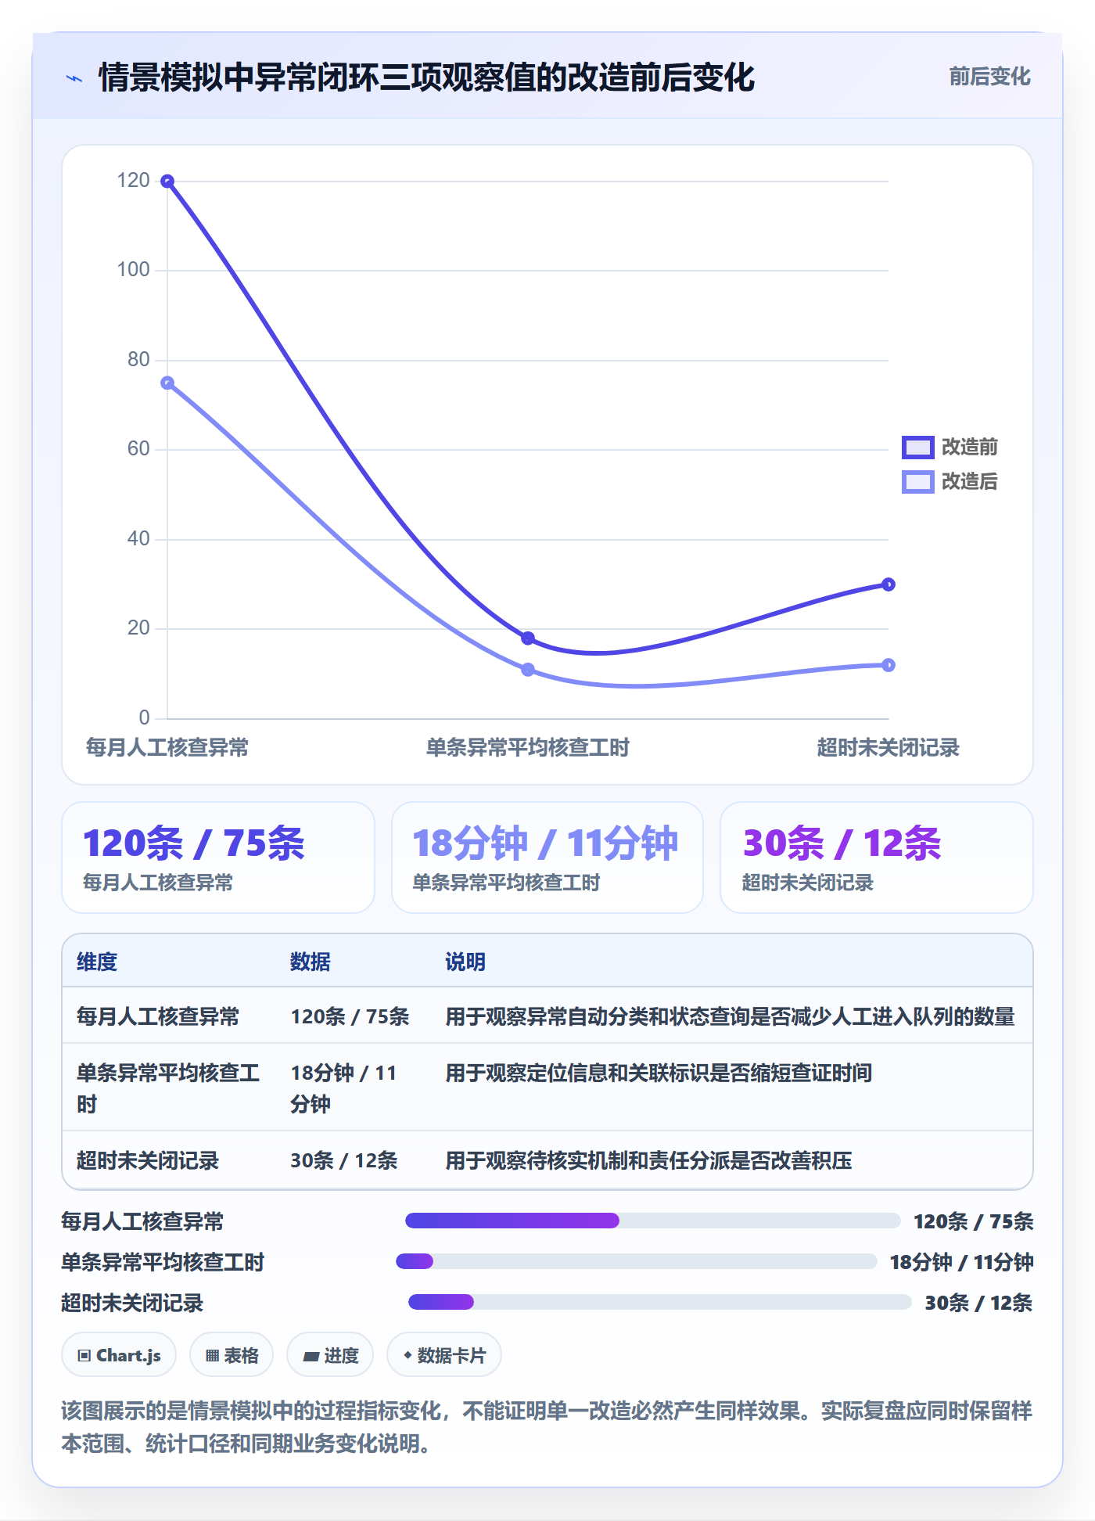Screen dimensions: 1095x1521
Task: Click the 18分钟 / 11分钟 value beside progress bar
Action: [961, 1262]
